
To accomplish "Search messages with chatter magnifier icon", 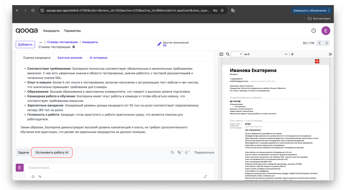I will click(172, 153).
